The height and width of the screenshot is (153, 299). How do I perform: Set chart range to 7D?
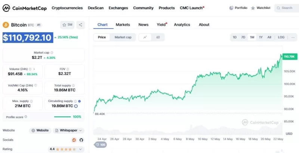[x=243, y=37]
